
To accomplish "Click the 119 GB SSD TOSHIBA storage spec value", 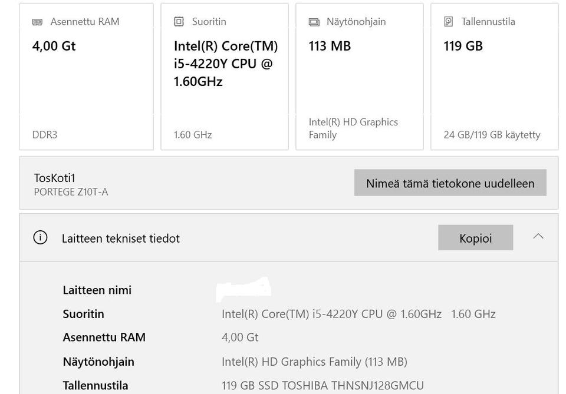I will pos(323,386).
